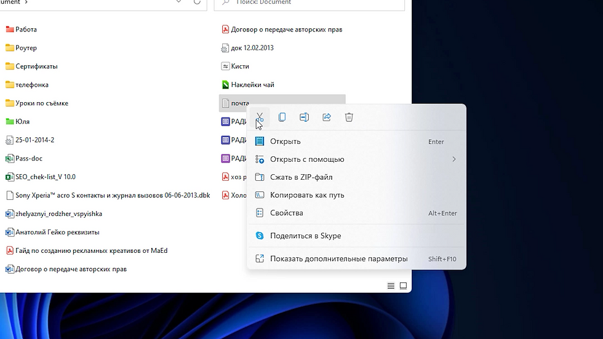Select zhelyaznyi_rodzher_vspyishka document

(x=54, y=213)
